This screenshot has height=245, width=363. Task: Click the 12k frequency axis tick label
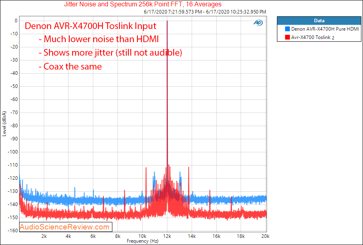[167, 236]
